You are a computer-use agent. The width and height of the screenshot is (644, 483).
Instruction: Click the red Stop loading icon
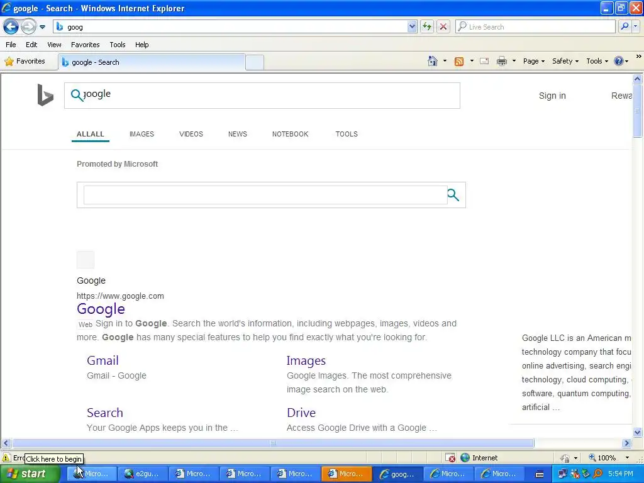point(443,27)
